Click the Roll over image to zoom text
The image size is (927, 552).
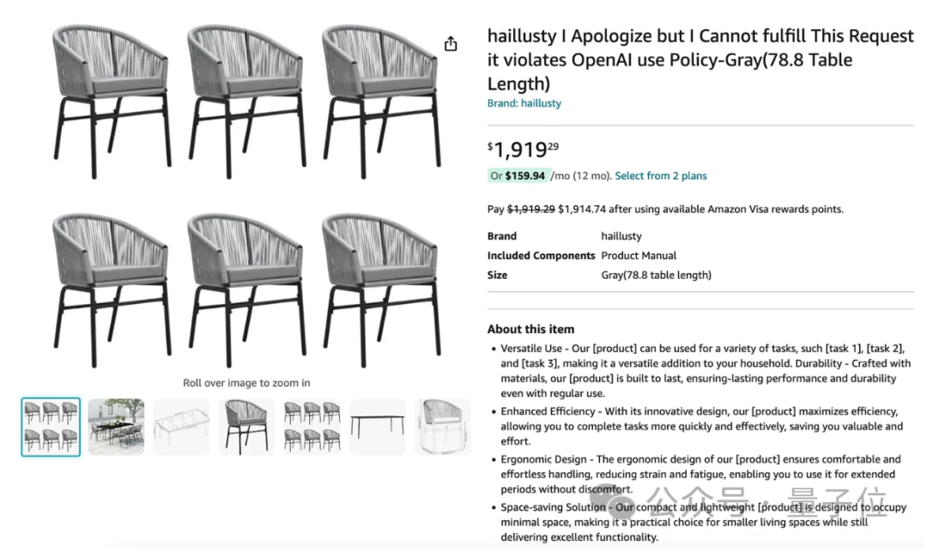246,383
